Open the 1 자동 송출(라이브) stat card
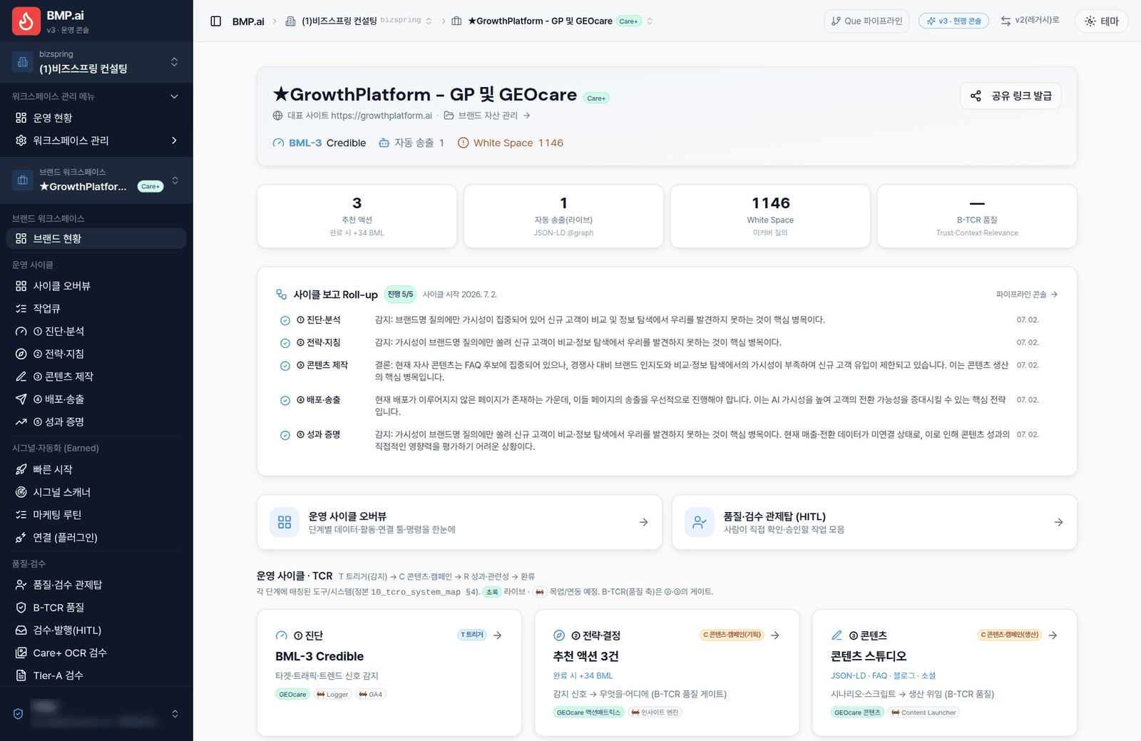This screenshot has height=741, width=1141. 563,216
